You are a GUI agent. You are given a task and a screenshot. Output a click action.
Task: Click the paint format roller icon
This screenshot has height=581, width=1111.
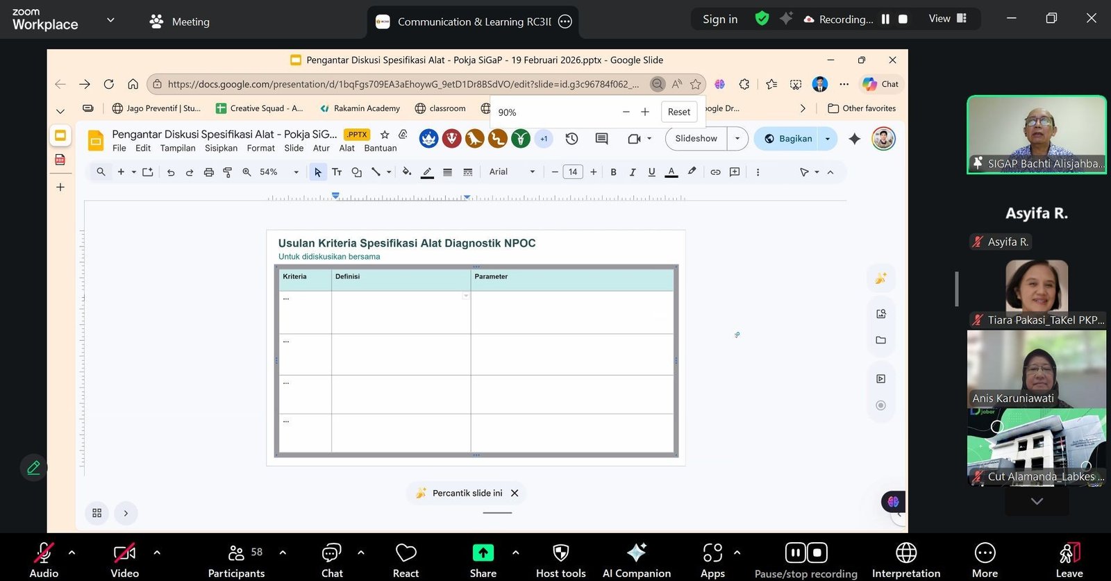pos(228,172)
